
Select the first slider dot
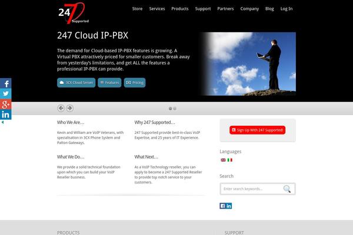click(171, 108)
